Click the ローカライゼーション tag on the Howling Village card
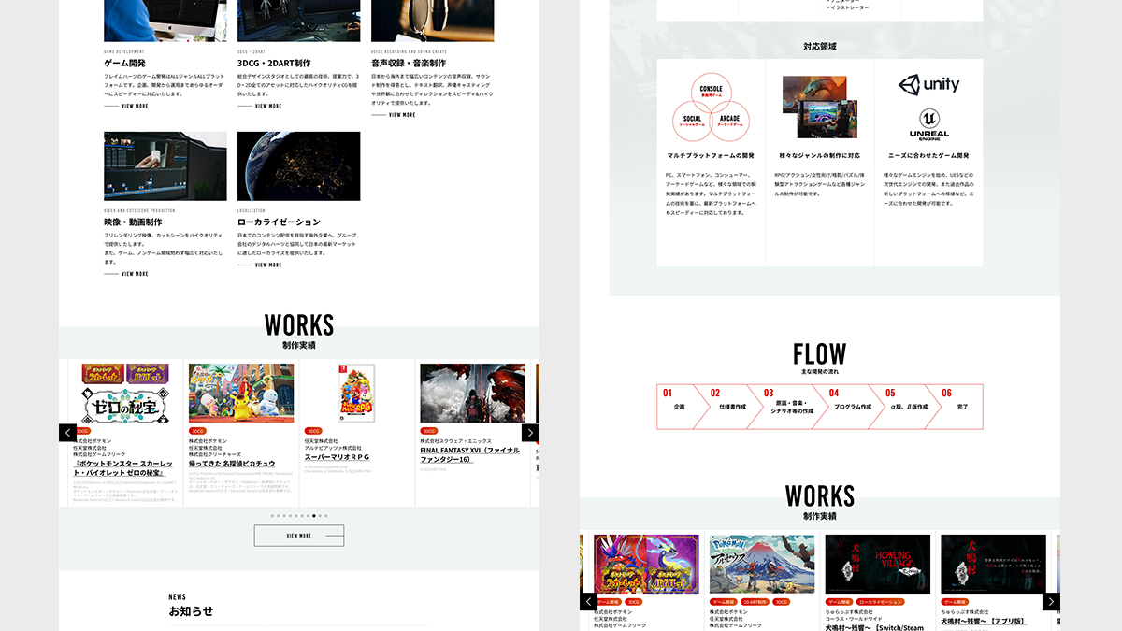 (880, 602)
